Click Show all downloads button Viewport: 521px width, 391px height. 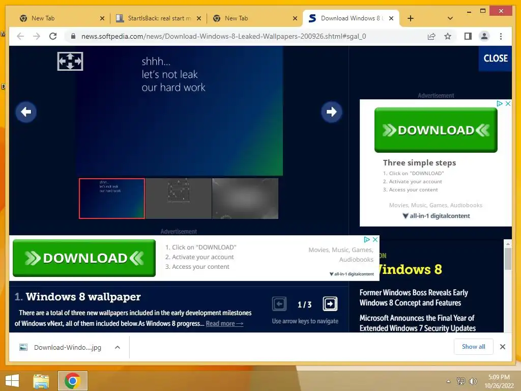click(x=473, y=347)
